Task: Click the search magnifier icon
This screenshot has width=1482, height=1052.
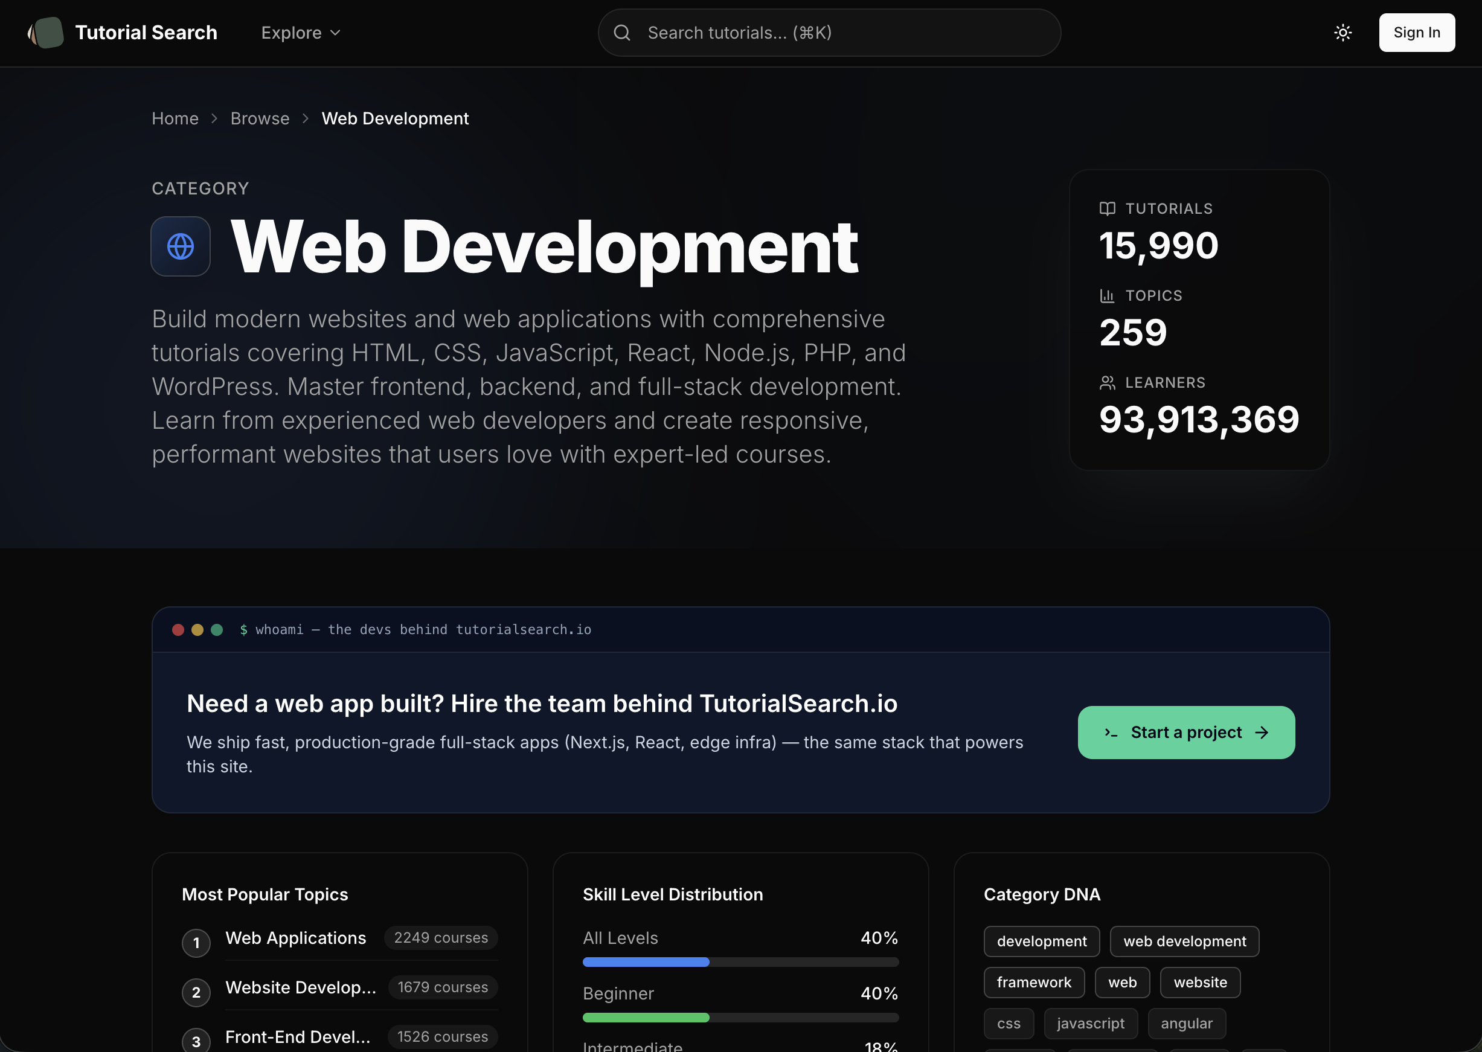Action: tap(622, 33)
